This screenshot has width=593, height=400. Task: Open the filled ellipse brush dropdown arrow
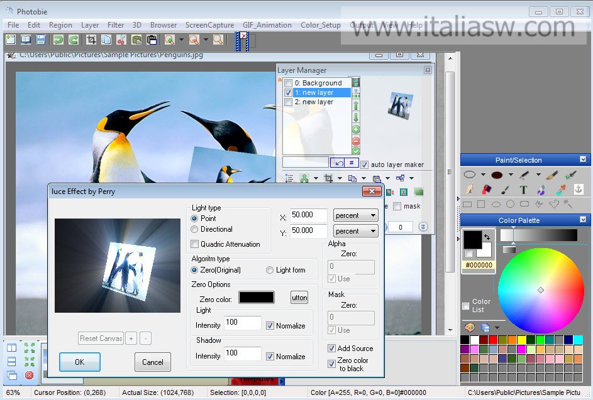[x=511, y=175]
